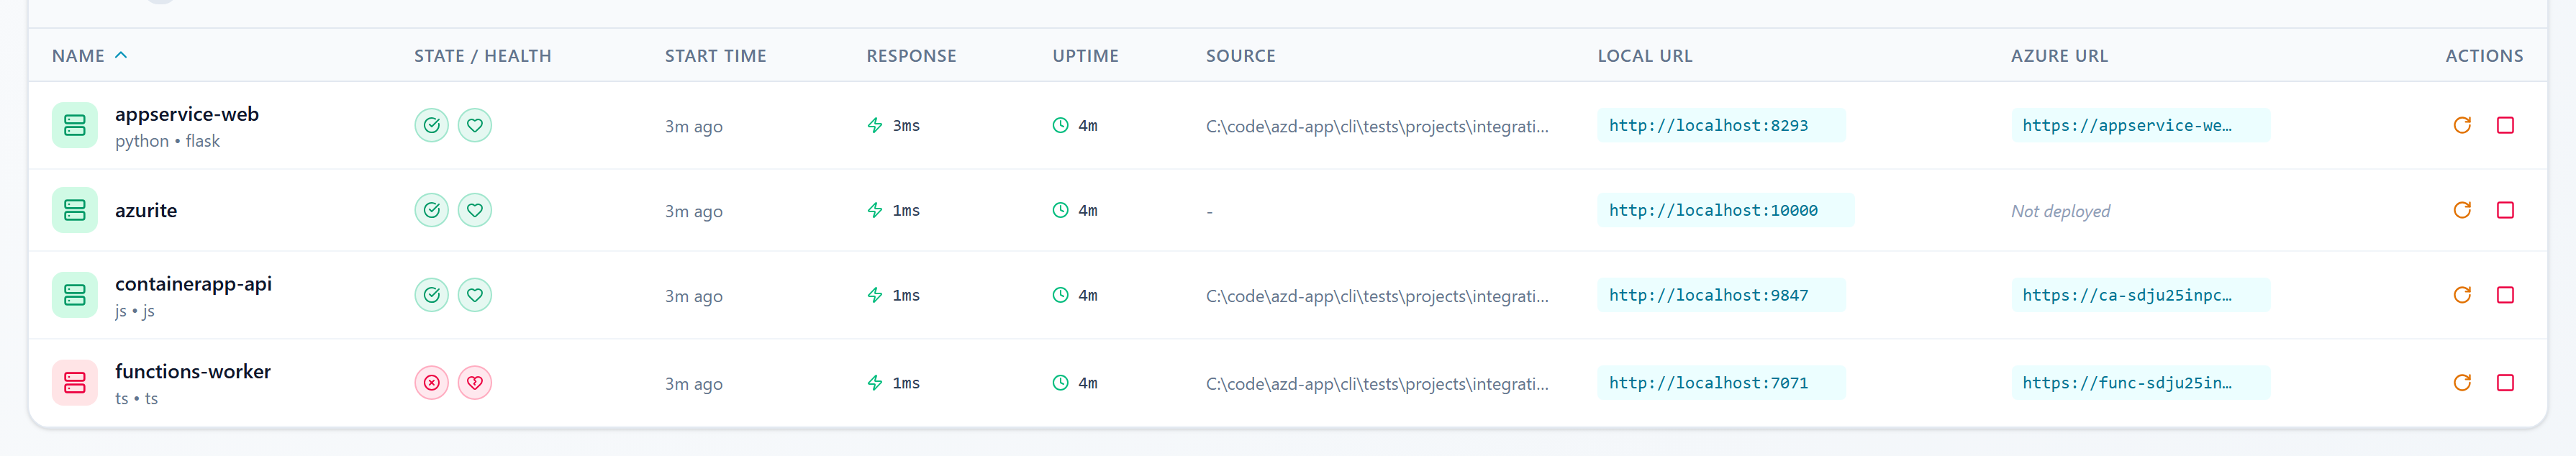Open the https://ca-sdju25inpc… Azure link
Screen dimensions: 2576x456
pyautogui.click(x=2141, y=295)
